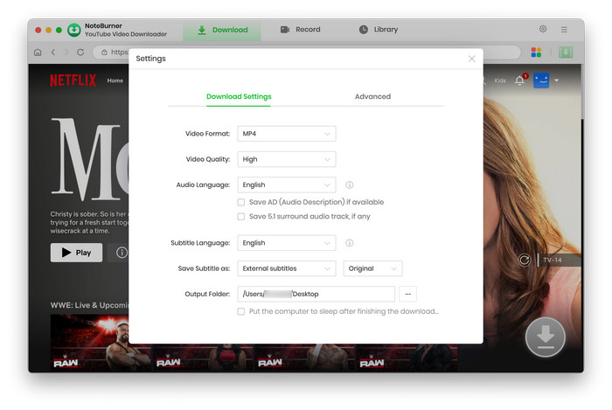612x410 pixels.
Task: Click the NoteBurner app logo icon
Action: pos(73,30)
